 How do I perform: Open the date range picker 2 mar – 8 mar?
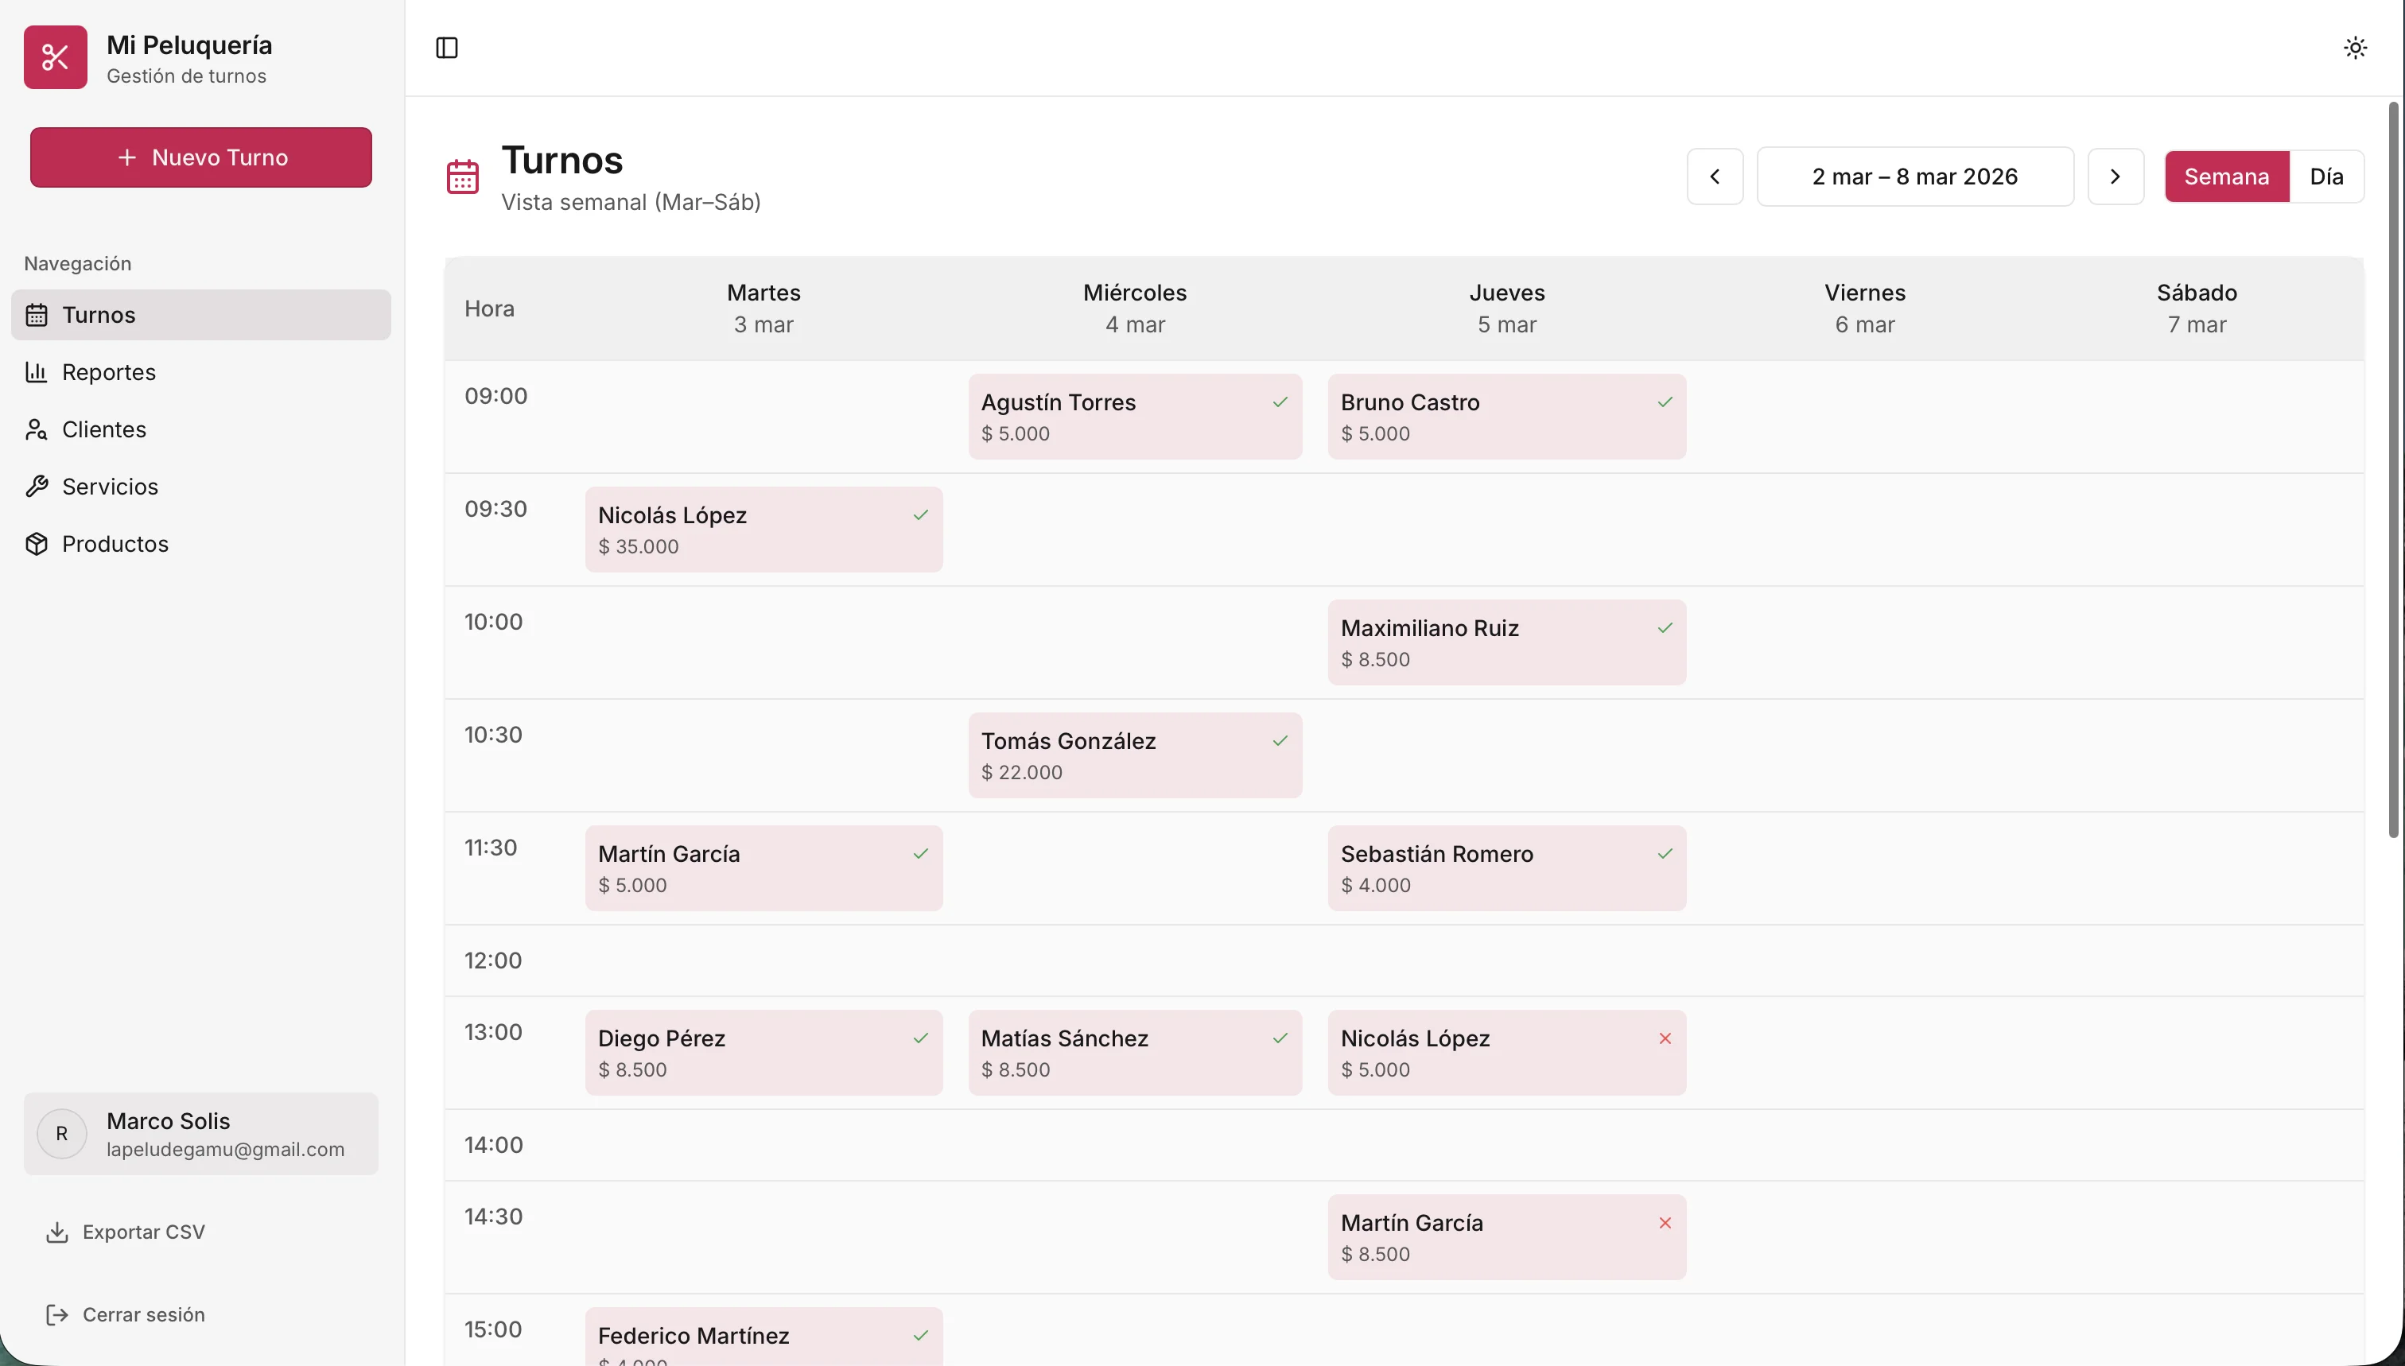click(x=1914, y=177)
